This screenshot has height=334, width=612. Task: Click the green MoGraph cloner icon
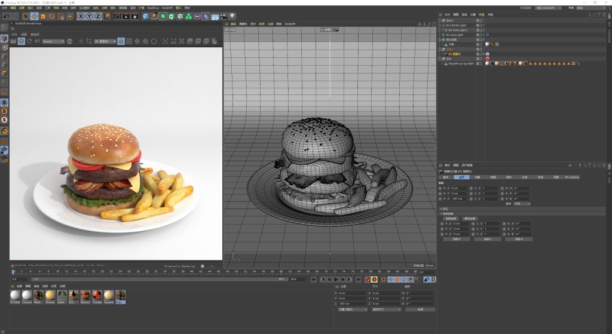point(188,16)
